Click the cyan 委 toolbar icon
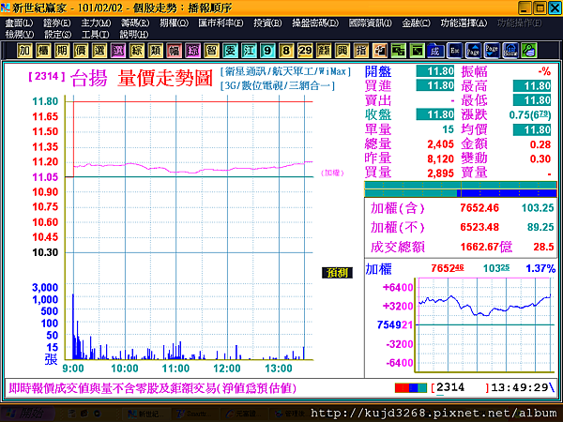 coord(230,51)
